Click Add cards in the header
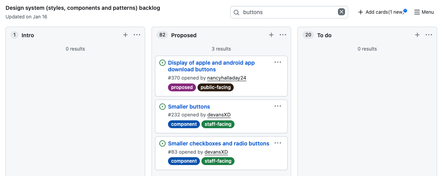 tap(381, 12)
